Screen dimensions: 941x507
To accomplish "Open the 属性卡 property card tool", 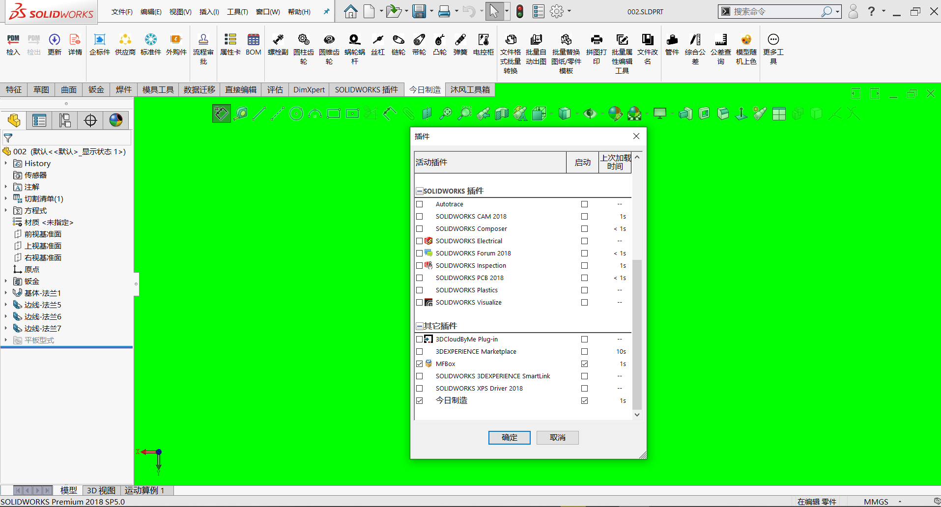I will tap(230, 44).
